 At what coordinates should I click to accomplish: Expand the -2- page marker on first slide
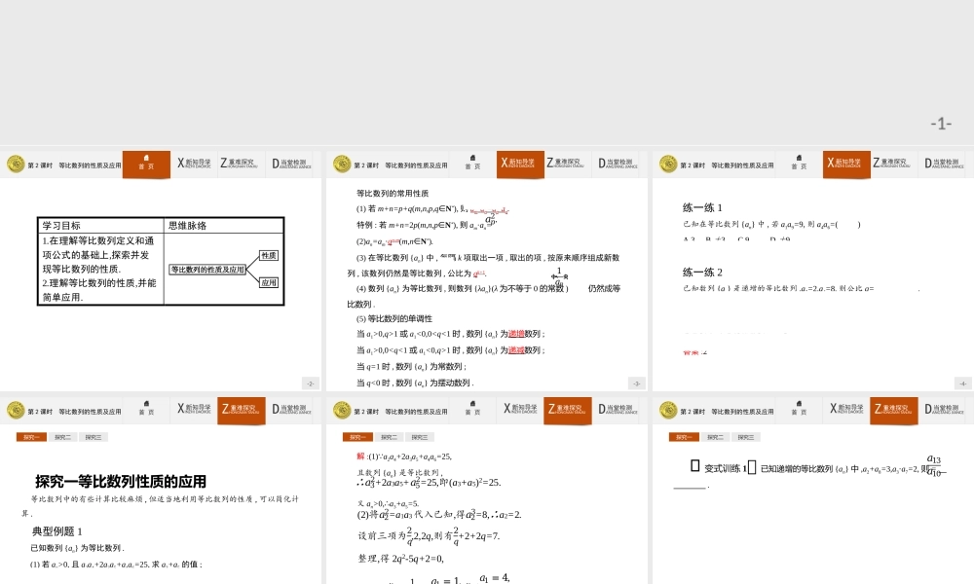click(x=310, y=382)
